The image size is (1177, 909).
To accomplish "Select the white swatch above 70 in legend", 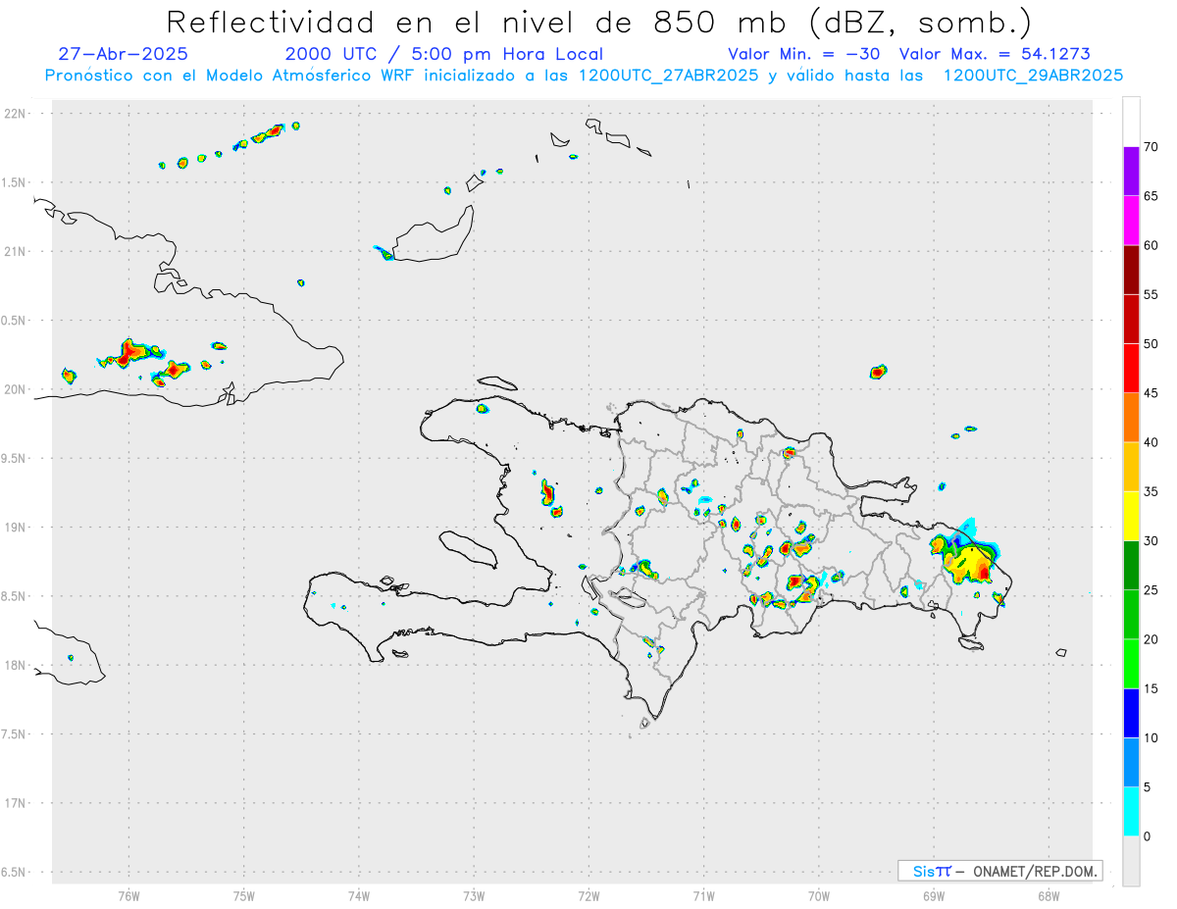I will click(1131, 122).
